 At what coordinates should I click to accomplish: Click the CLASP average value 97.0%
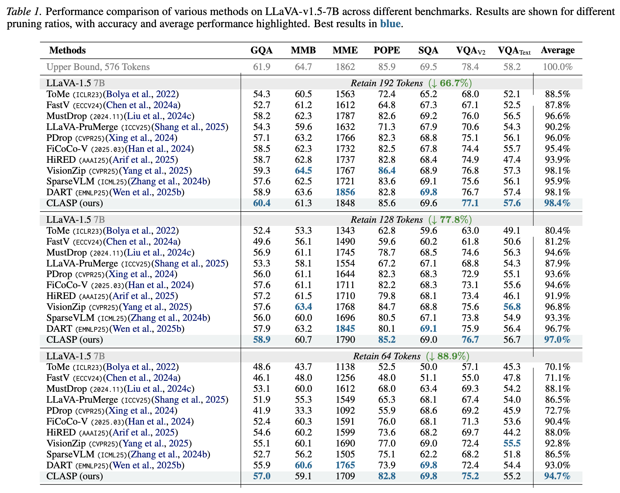[x=557, y=340]
